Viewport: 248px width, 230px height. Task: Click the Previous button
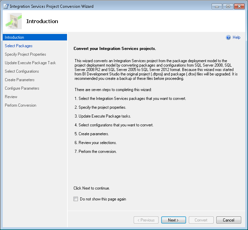click(x=146, y=220)
